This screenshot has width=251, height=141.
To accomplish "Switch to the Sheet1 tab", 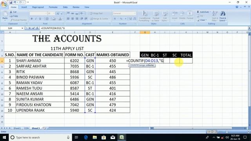I will pos(17,128).
